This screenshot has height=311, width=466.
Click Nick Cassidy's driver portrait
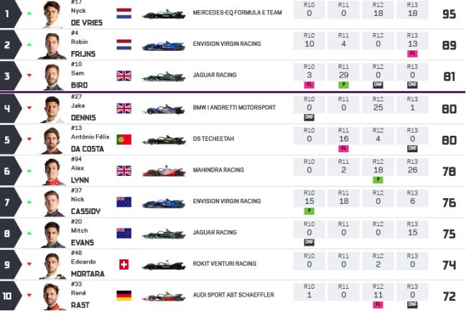[x=52, y=203]
